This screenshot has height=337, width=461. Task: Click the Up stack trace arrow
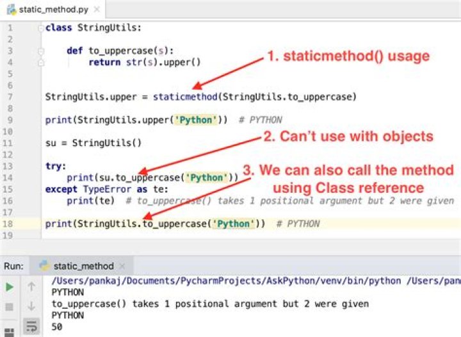[x=31, y=288]
